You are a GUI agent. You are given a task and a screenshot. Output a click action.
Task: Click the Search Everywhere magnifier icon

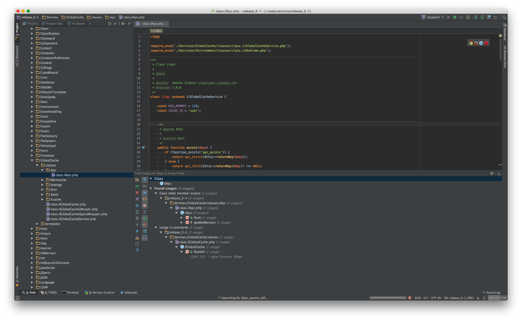[x=504, y=17]
